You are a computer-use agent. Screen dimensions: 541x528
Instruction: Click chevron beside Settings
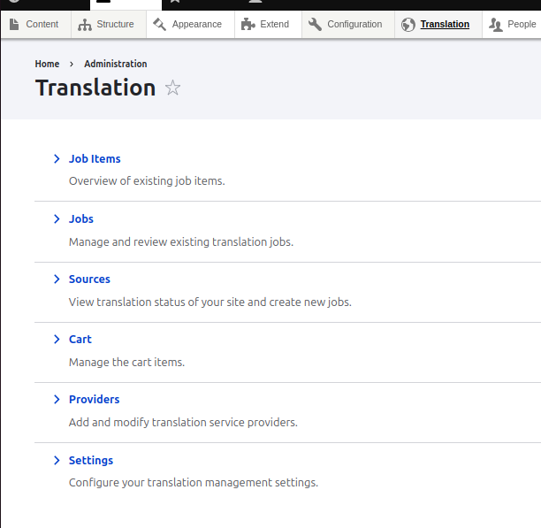pos(57,461)
